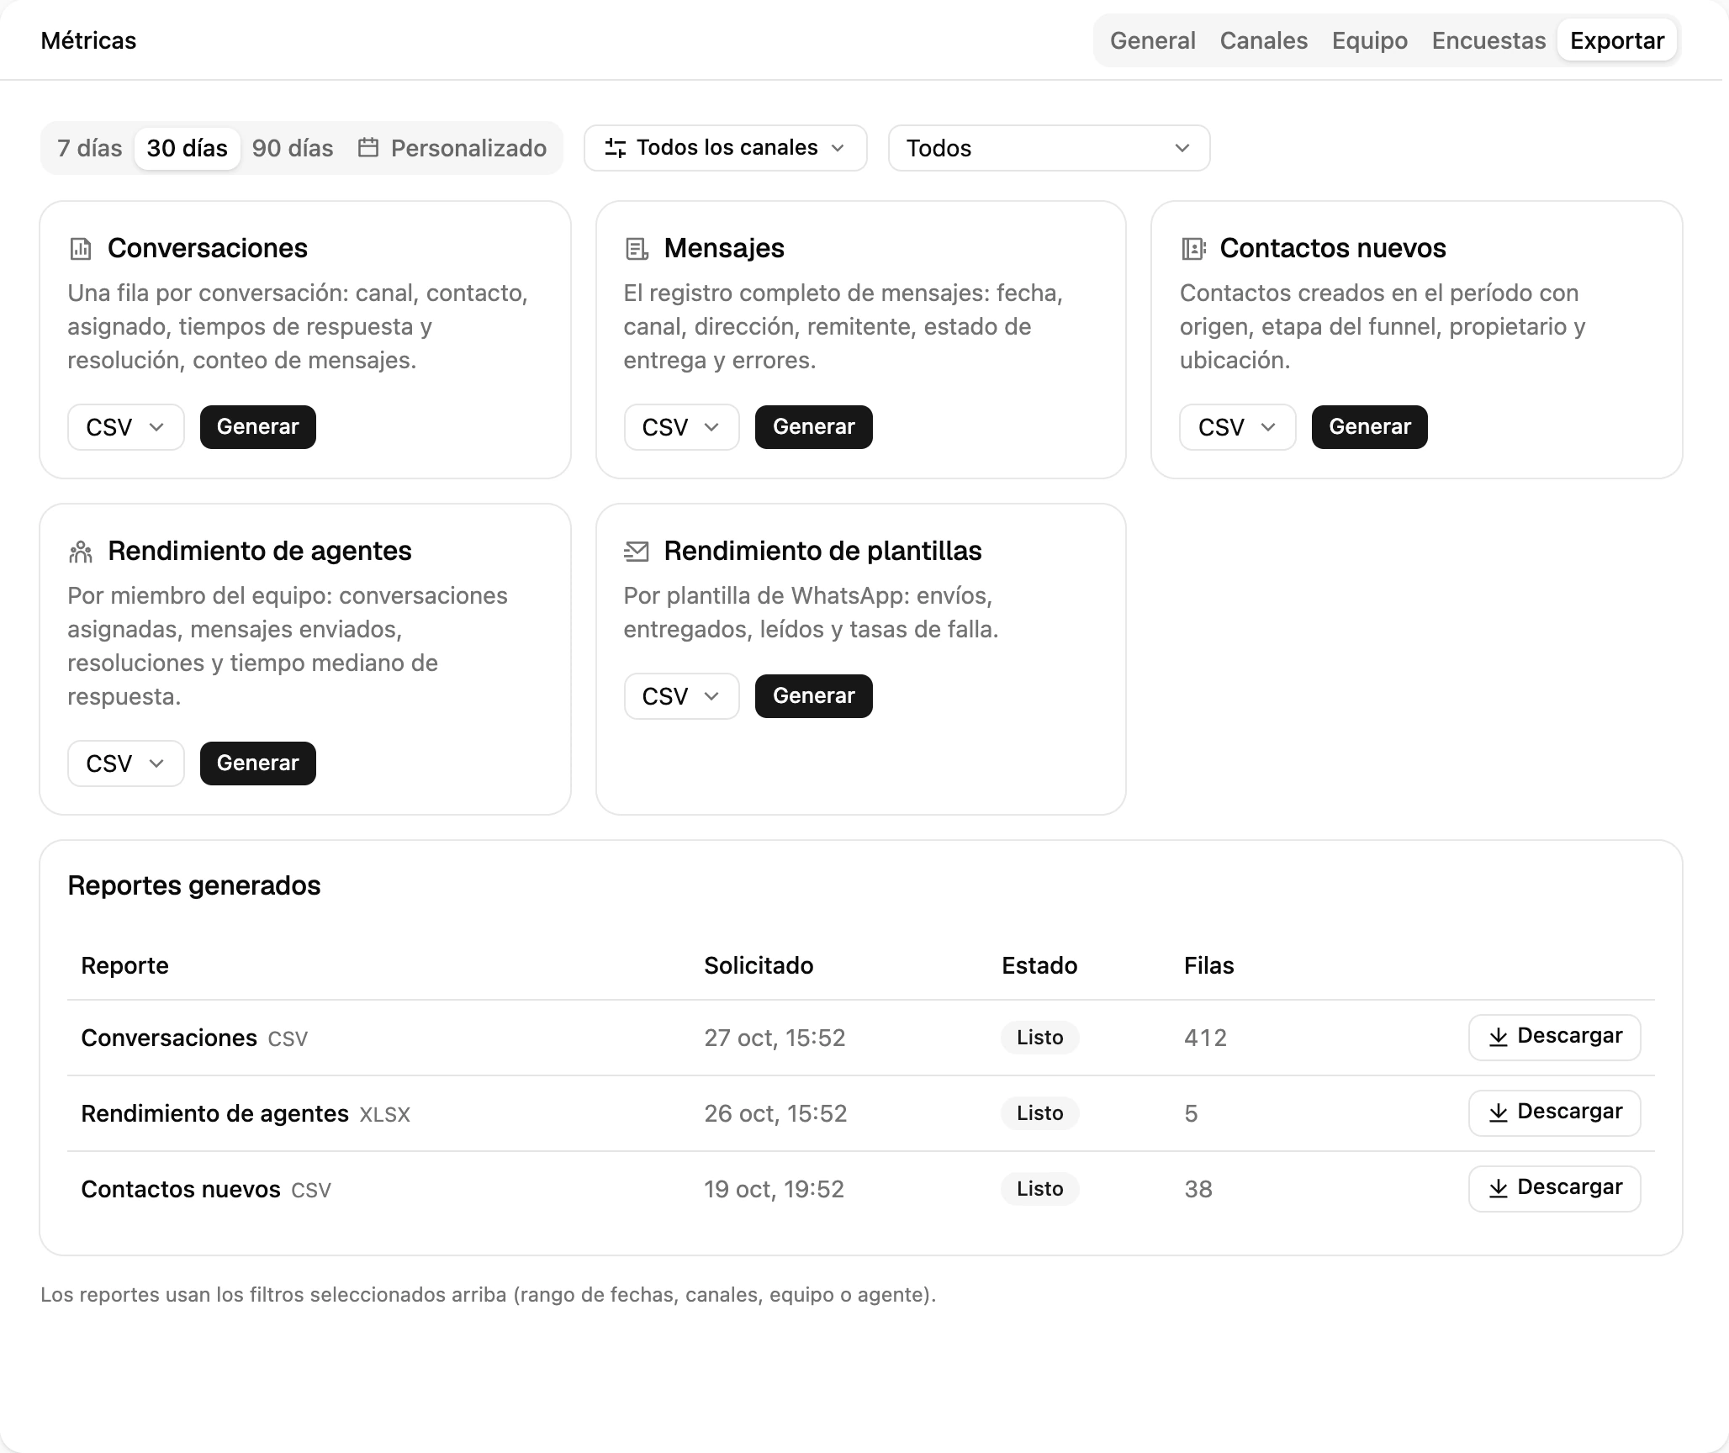
Task: Select the Exportar tab
Action: (1617, 40)
